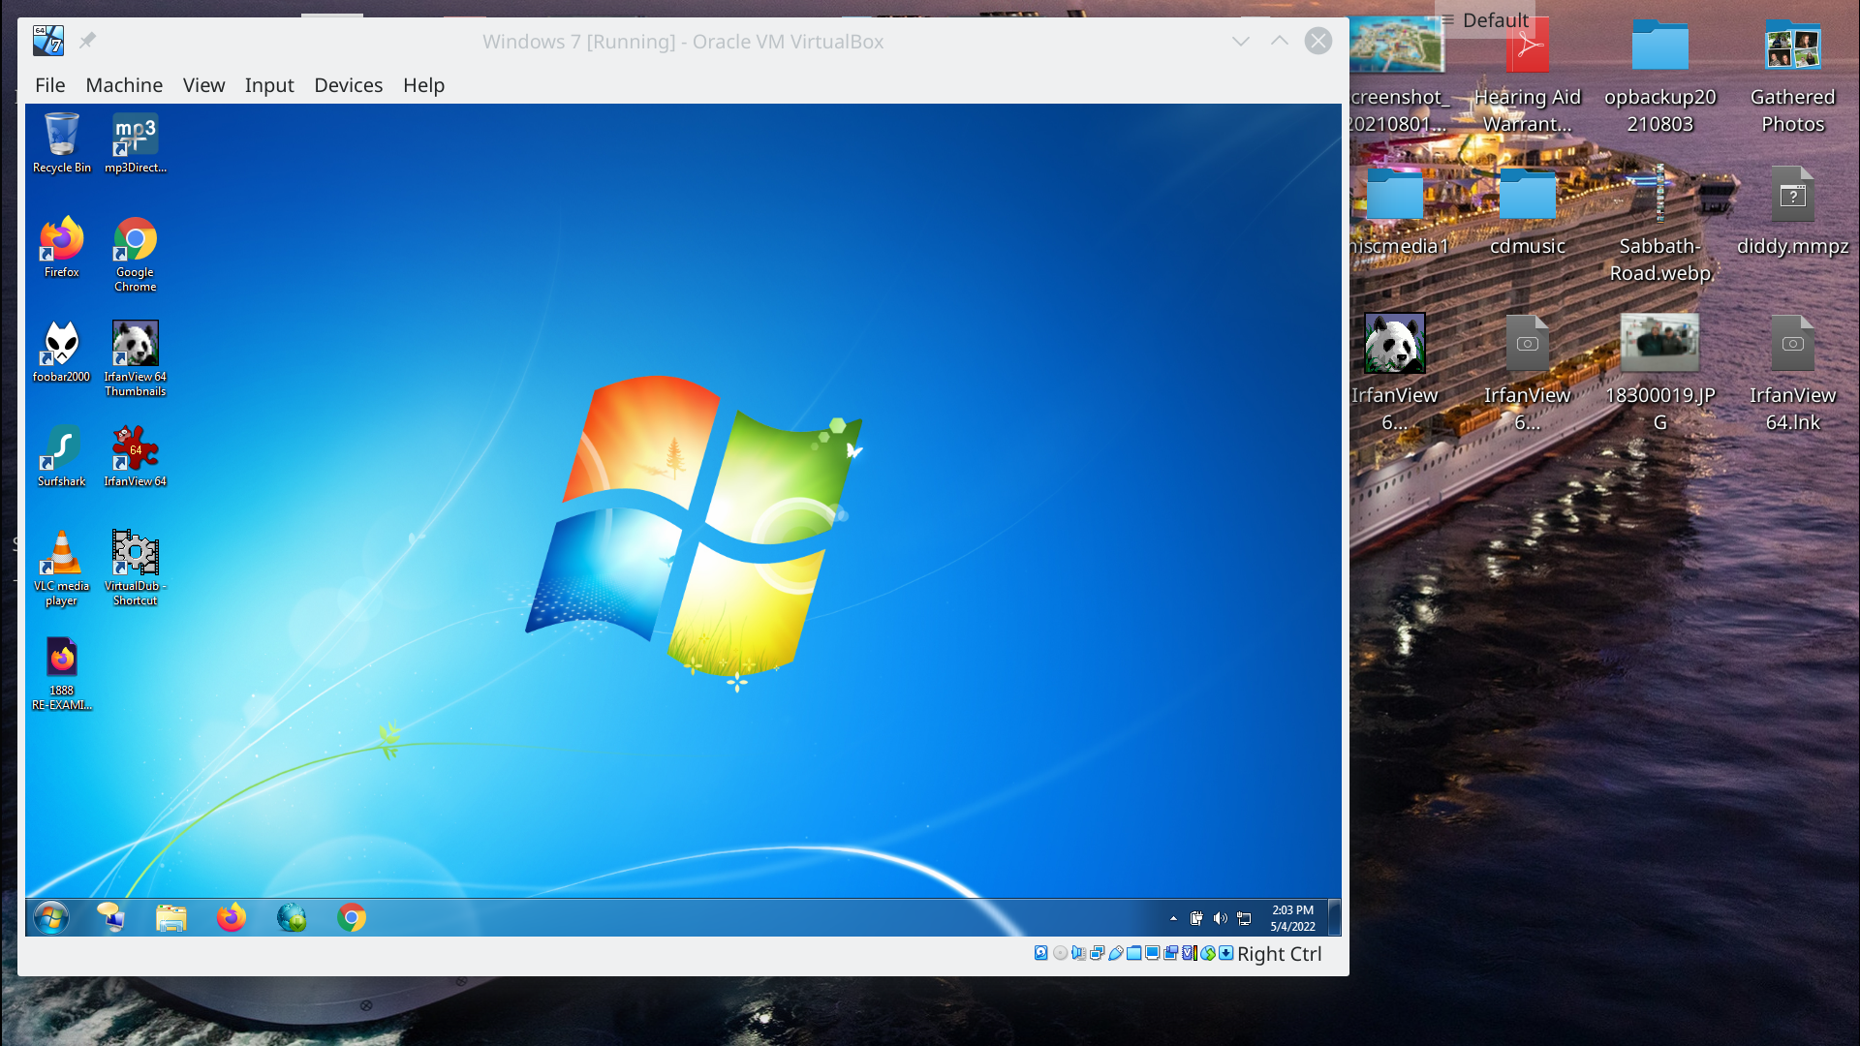Image resolution: width=1860 pixels, height=1046 pixels.
Task: Click the taskbar icon right of the Start orb
Action: [x=111, y=917]
